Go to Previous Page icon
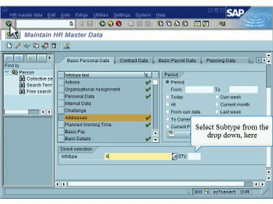Image resolution: width=273 pixels, height=204 pixels. click(x=168, y=24)
